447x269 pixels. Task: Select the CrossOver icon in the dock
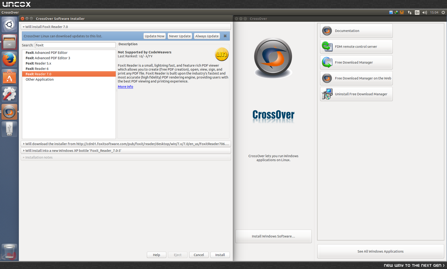(x=9, y=112)
